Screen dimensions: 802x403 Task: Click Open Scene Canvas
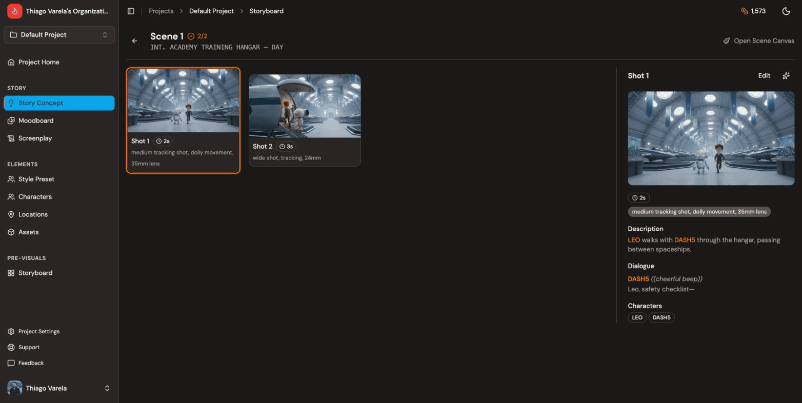pos(759,41)
